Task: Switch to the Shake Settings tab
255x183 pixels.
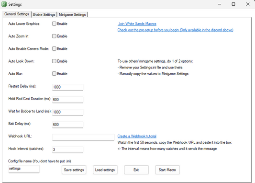Action: 44,15
